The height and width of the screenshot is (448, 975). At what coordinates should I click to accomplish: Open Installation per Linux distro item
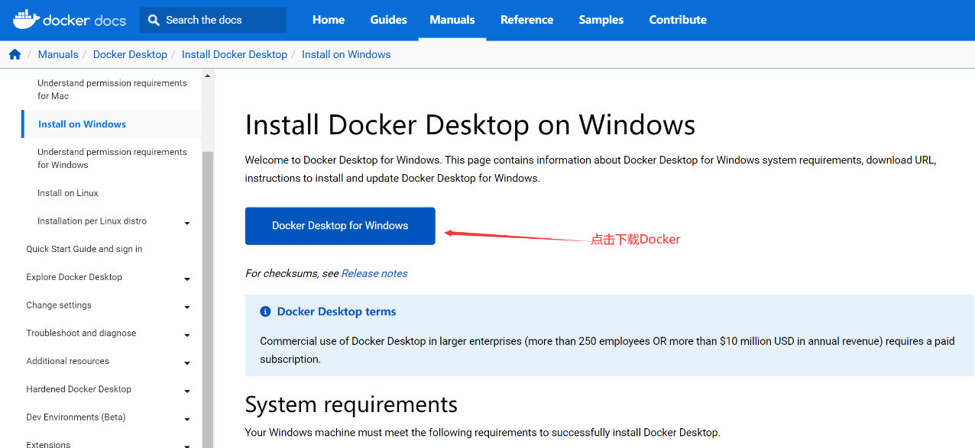pos(92,221)
